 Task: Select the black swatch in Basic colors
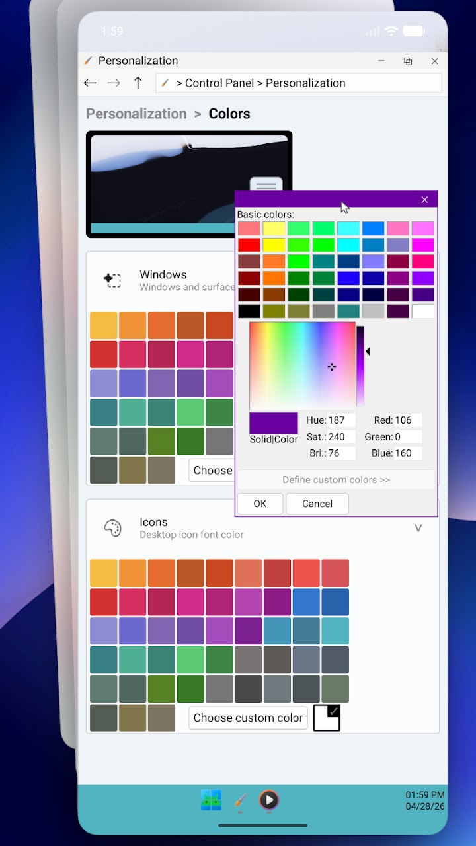pos(249,311)
